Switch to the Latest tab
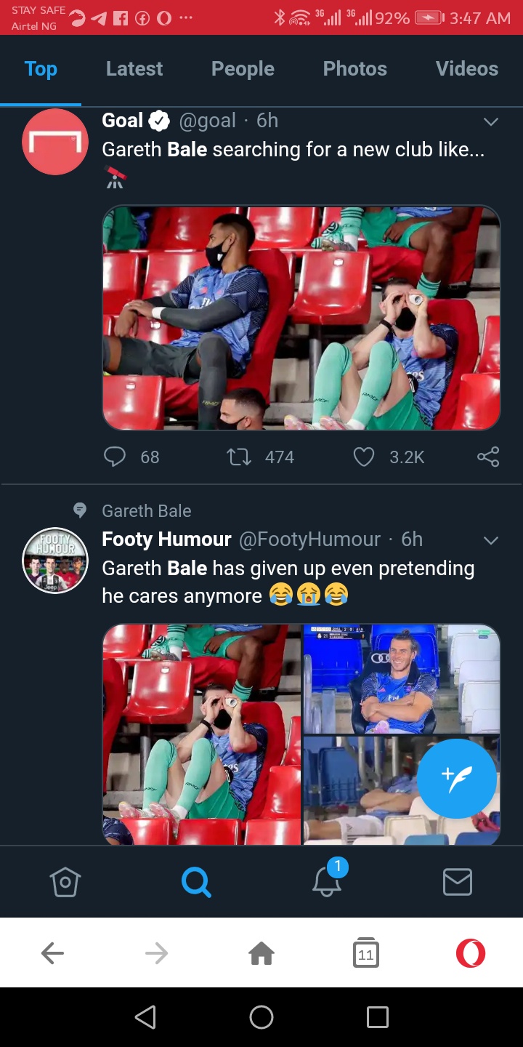 pyautogui.click(x=134, y=69)
